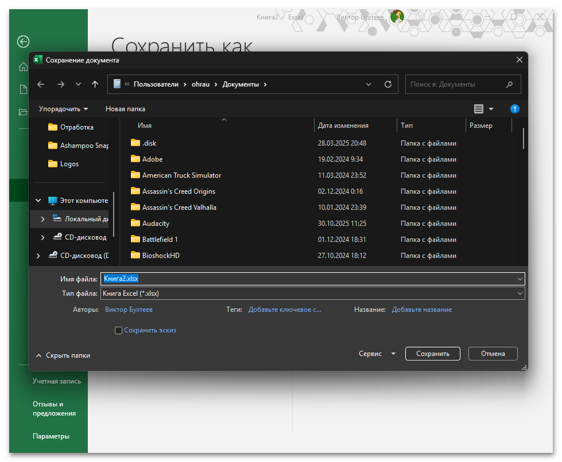Click the forward navigation arrow
This screenshot has height=462, width=562.
[x=60, y=84]
